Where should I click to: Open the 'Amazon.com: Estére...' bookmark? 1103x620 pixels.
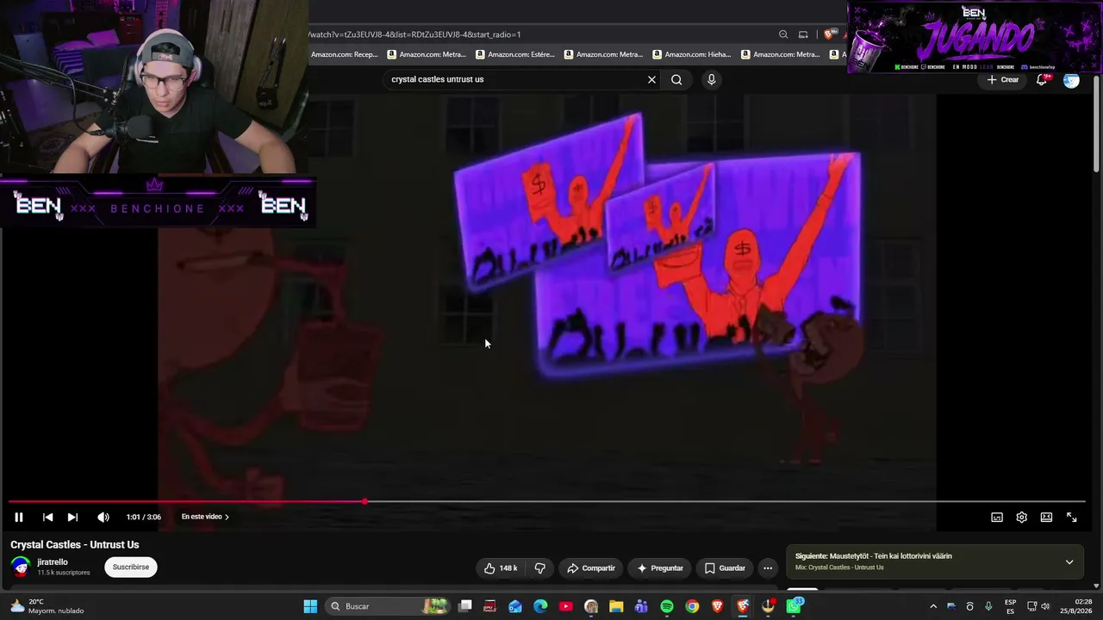515,54
